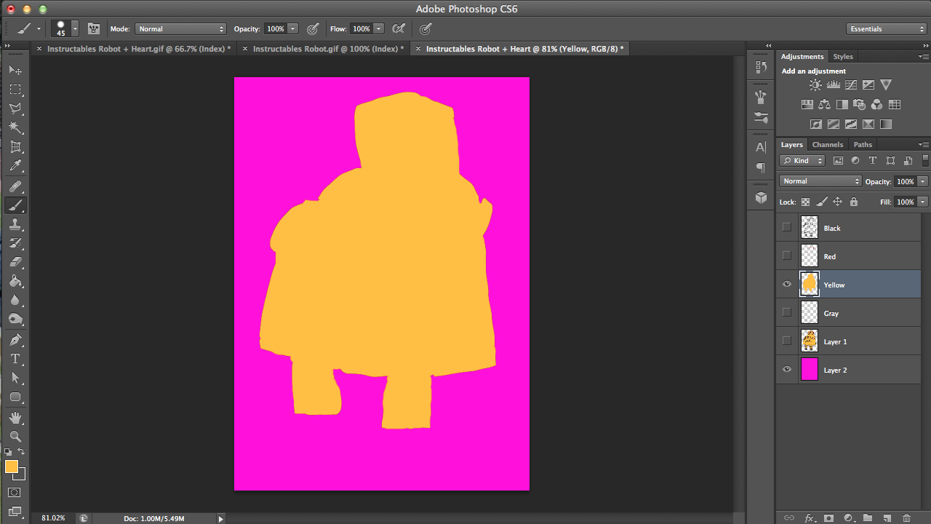The width and height of the screenshot is (931, 524).
Task: Select the Move tool
Action: pos(15,70)
